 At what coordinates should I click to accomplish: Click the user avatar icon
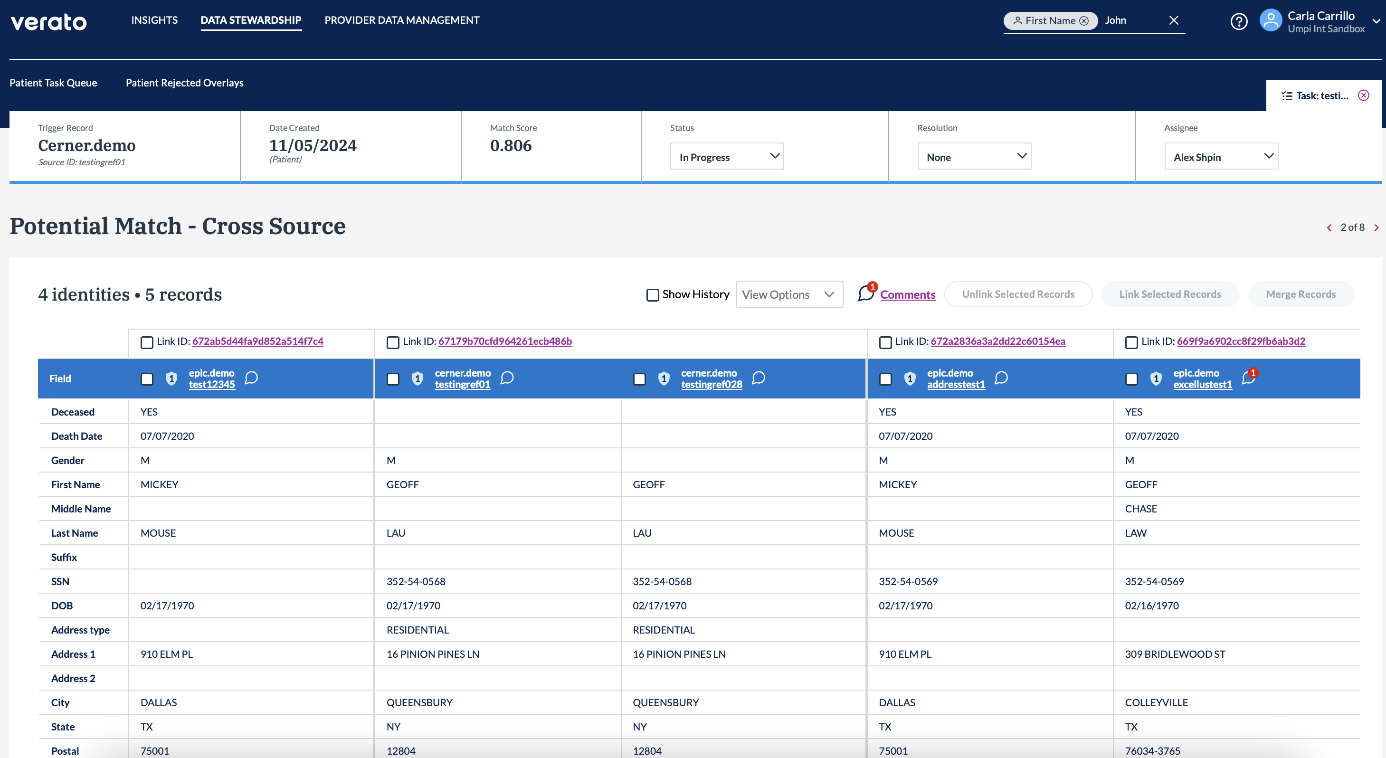pyautogui.click(x=1270, y=21)
